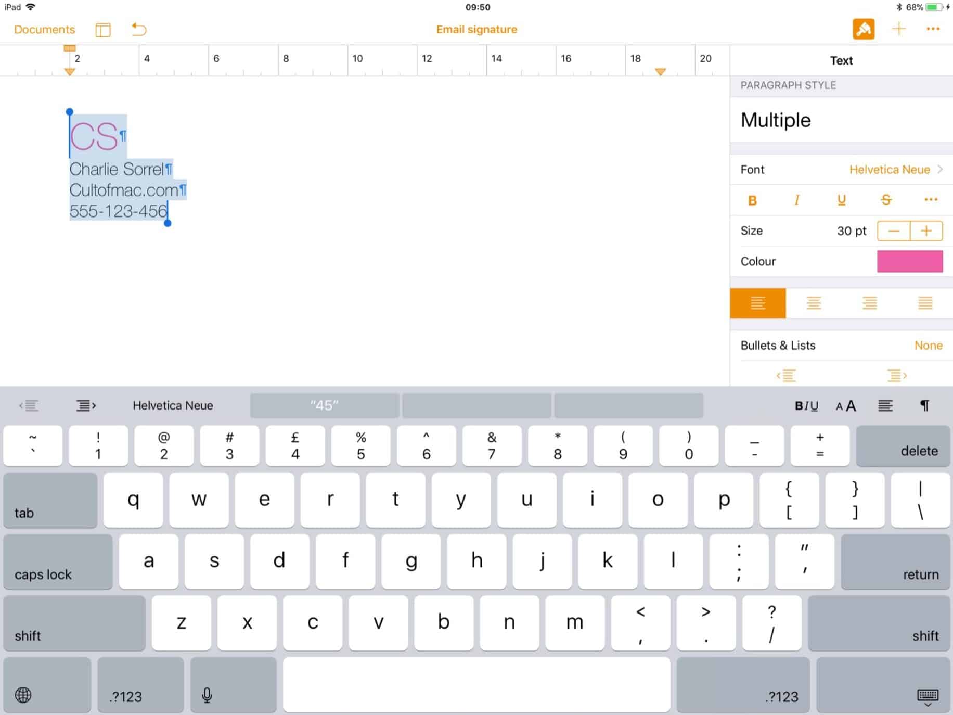This screenshot has height=715, width=953.
Task: Open the More options ellipsis menu
Action: click(933, 29)
